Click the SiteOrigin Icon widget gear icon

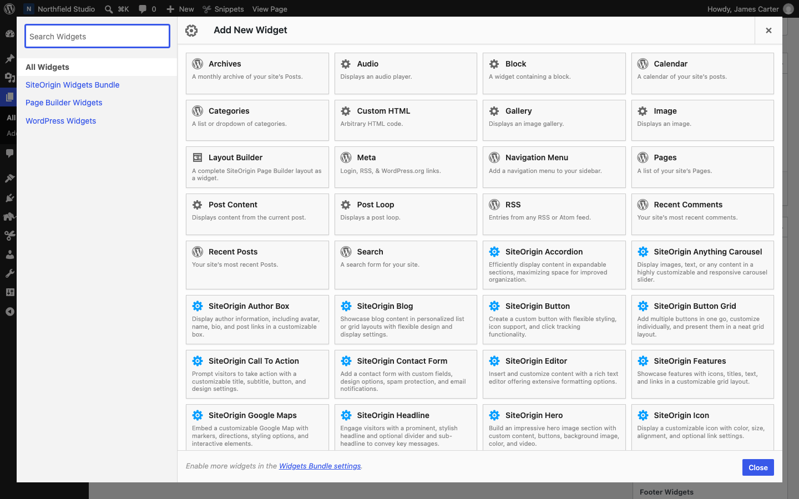tap(643, 415)
